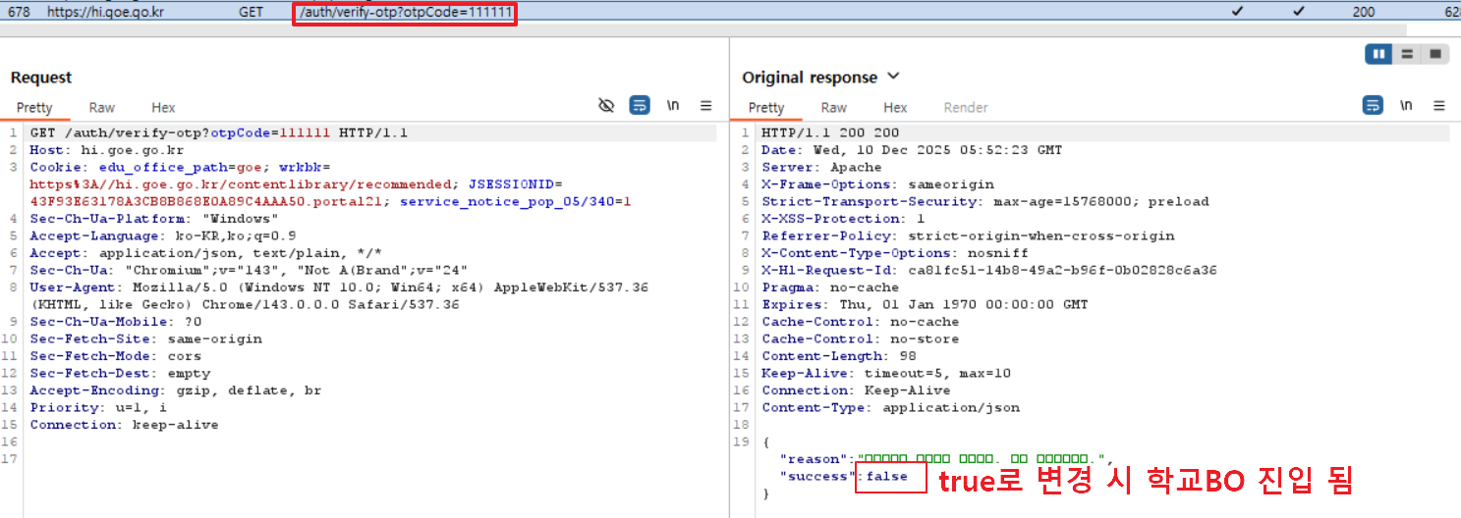The width and height of the screenshot is (1461, 518).
Task: Select history row 678 for hi.goe.go.kr
Action: [x=106, y=12]
